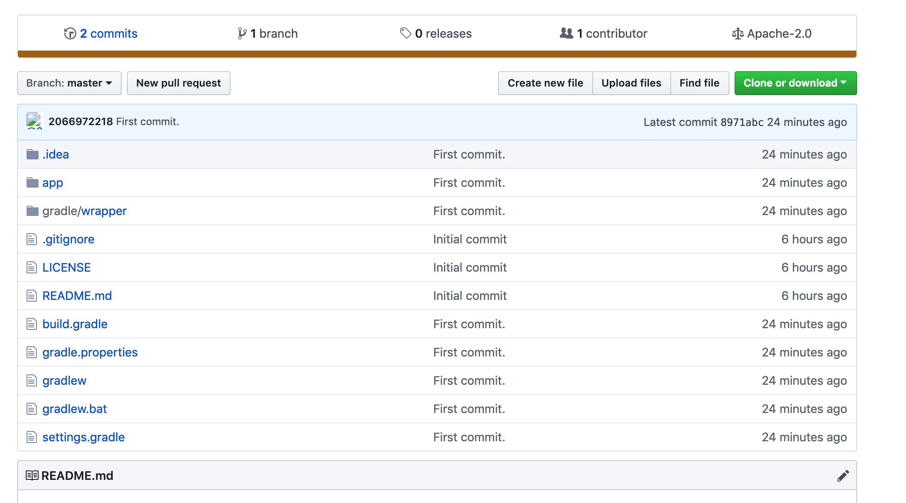Screen dimensions: 906x503
Task: Open the 0 releases link
Action: [x=436, y=33]
